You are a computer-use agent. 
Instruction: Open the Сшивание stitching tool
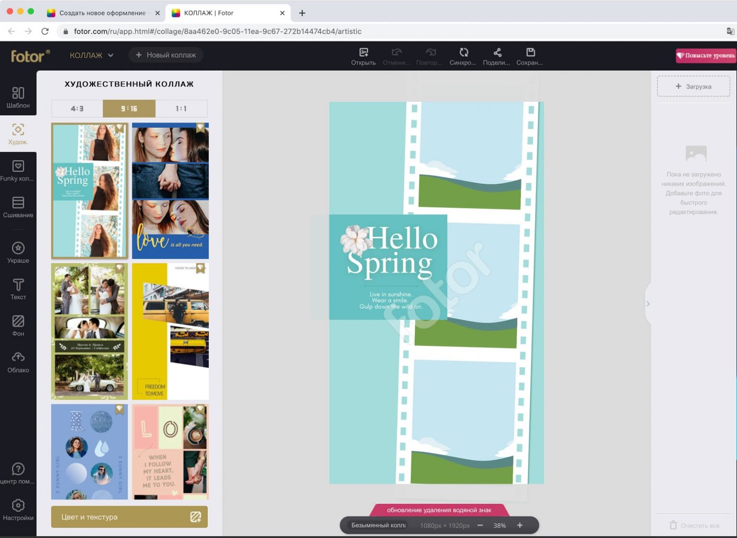coord(18,207)
